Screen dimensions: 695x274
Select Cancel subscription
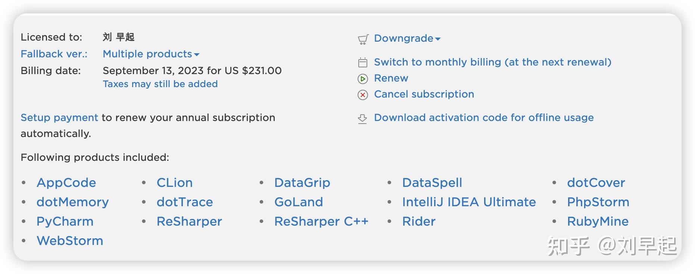tap(424, 94)
